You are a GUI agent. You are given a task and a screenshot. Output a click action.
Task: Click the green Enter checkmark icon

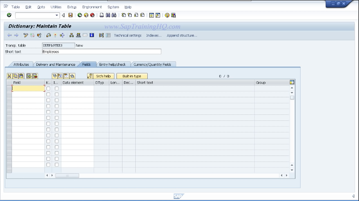coord(9,15)
